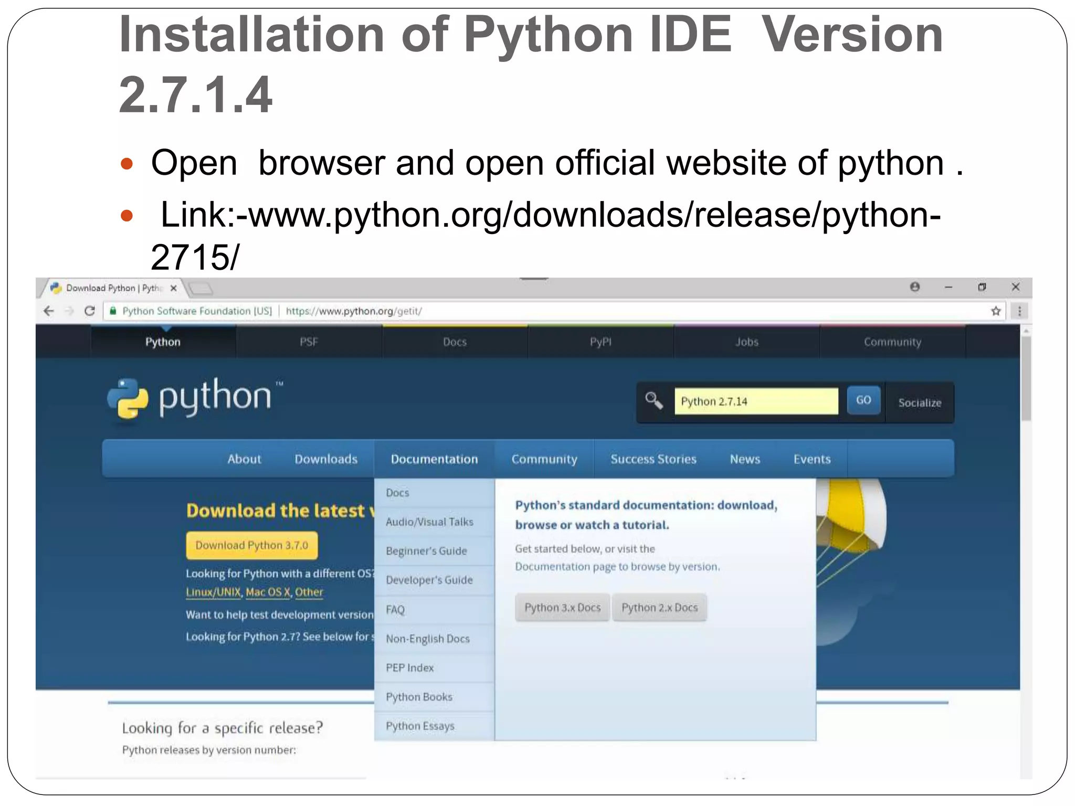Select Non-English Docs menu entry

pyautogui.click(x=435, y=639)
